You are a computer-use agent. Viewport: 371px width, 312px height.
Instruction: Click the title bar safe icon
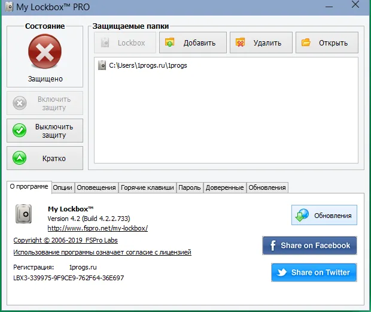(x=9, y=7)
